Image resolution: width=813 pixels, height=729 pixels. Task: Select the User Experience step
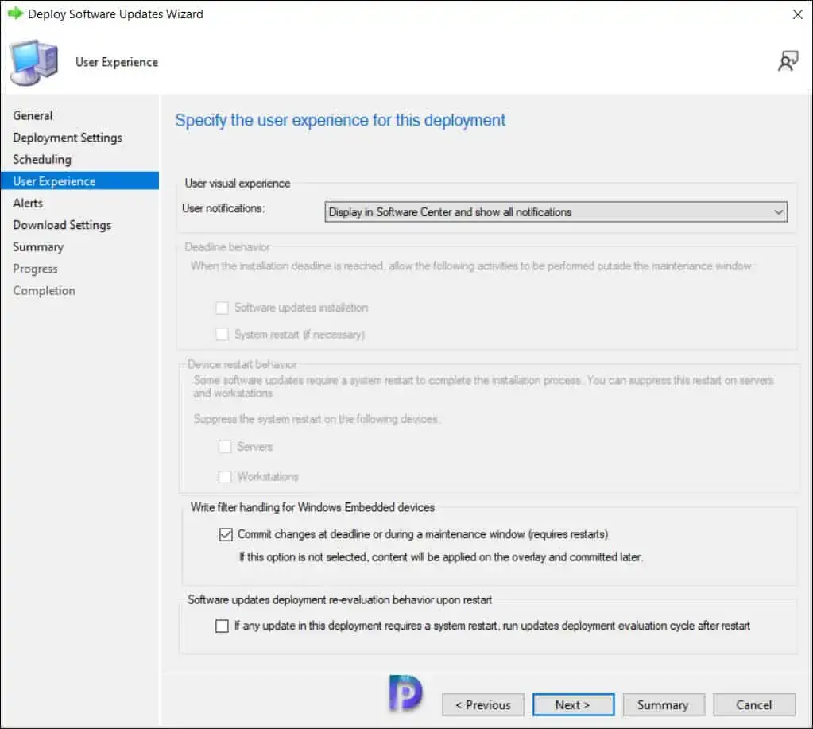(x=79, y=181)
